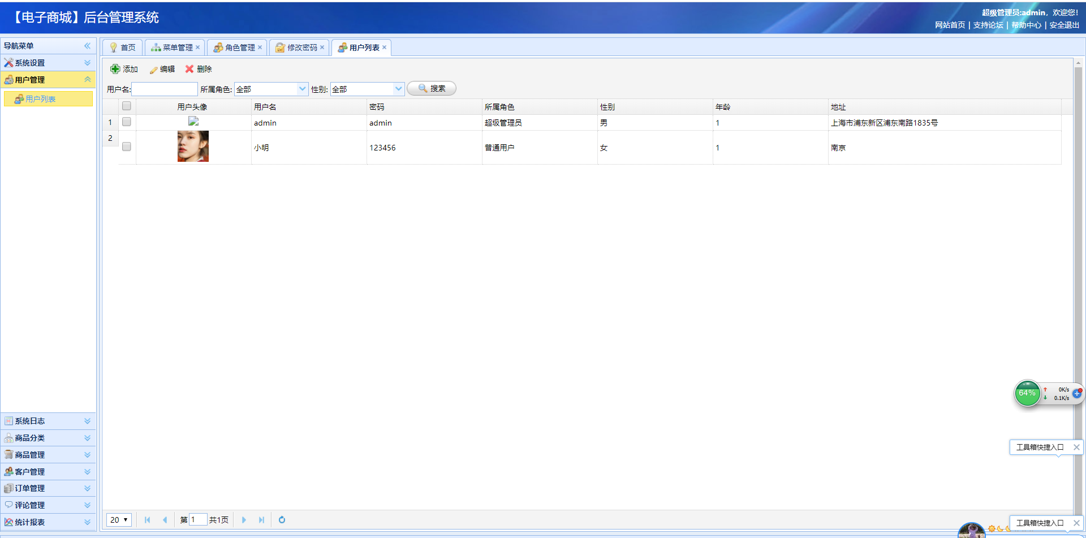The width and height of the screenshot is (1086, 538).
Task: Expand the 系统日志 section
Action: point(87,421)
